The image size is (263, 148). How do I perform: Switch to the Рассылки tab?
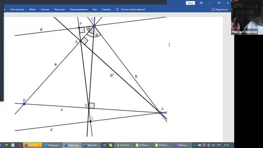pyautogui.click(x=59, y=9)
